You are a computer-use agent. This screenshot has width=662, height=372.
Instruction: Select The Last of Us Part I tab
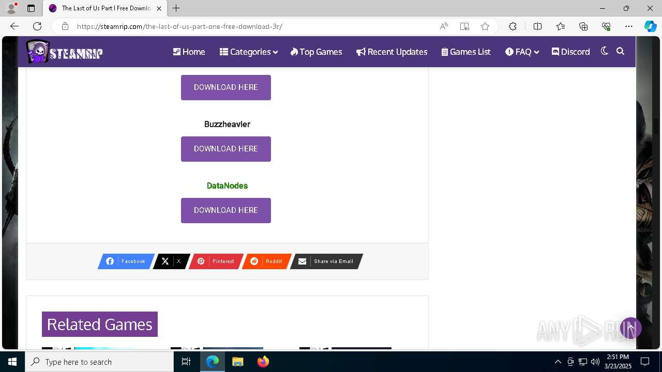coord(106,8)
